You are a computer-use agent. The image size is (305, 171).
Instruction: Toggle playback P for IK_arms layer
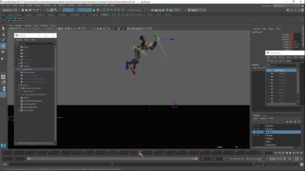pos(258,129)
